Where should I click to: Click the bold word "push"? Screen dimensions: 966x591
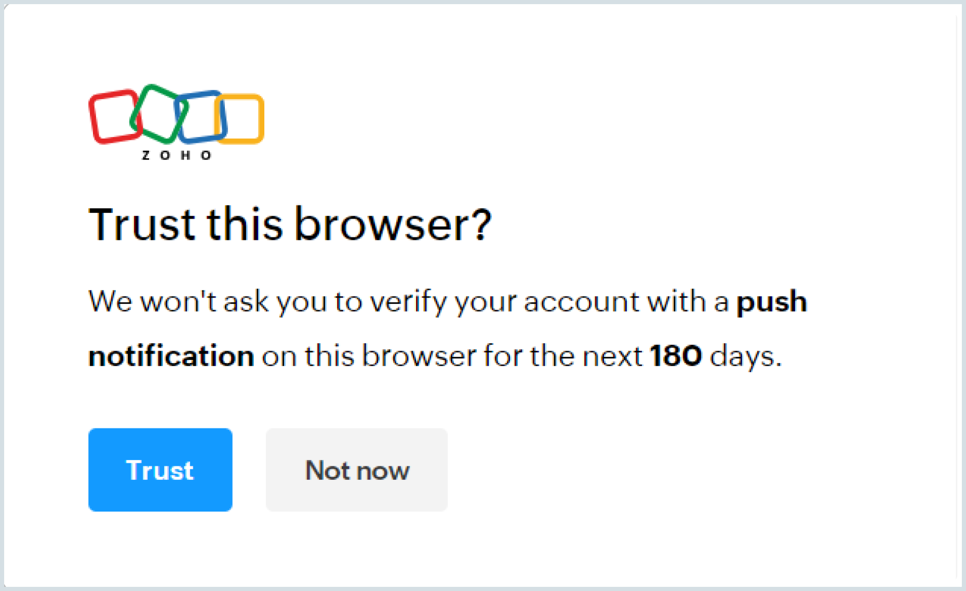771,302
